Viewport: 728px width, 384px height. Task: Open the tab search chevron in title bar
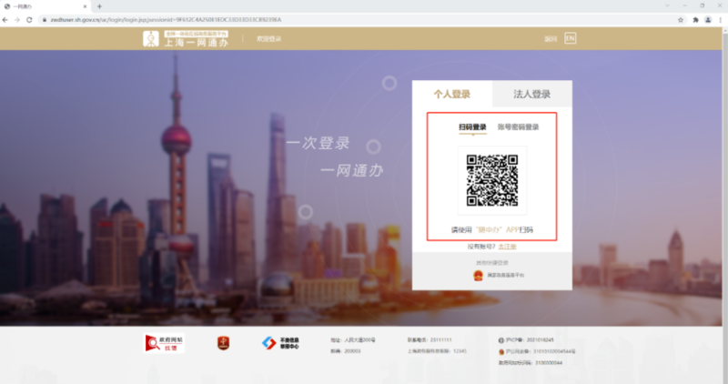pyautogui.click(x=667, y=5)
